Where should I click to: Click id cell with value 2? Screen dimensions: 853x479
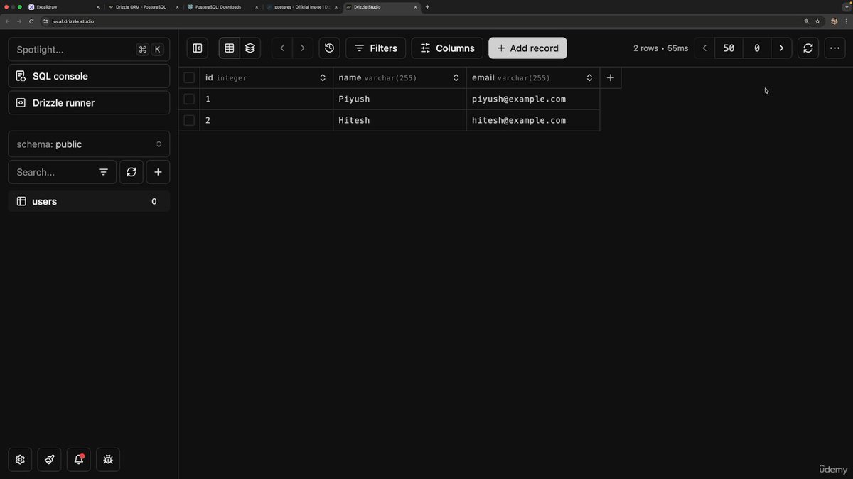click(x=267, y=120)
